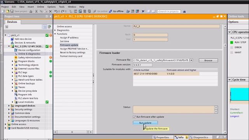Switch to the Diagnostics inspector tab
This screenshot has width=249, height=140.
pyautogui.click(x=201, y=137)
